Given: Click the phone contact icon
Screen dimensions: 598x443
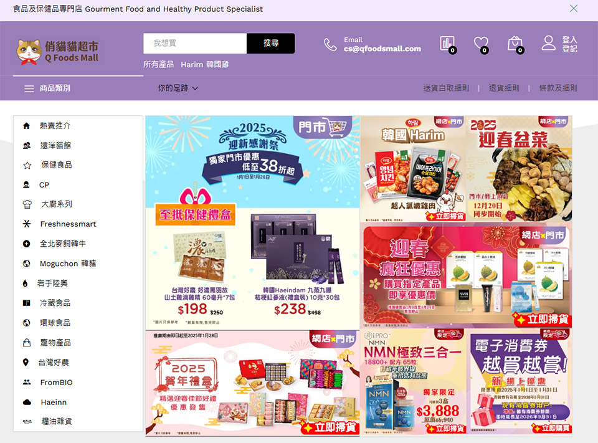Looking at the screenshot, I should [330, 44].
